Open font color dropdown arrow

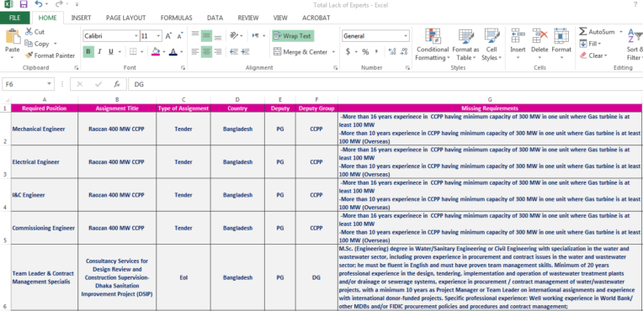181,52
